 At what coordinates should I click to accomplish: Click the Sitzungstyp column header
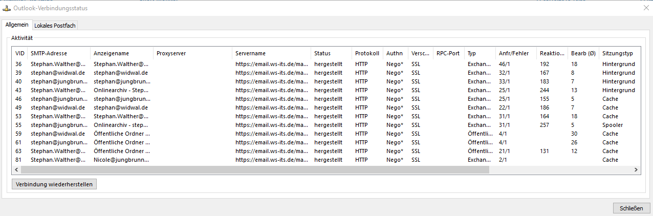point(620,53)
